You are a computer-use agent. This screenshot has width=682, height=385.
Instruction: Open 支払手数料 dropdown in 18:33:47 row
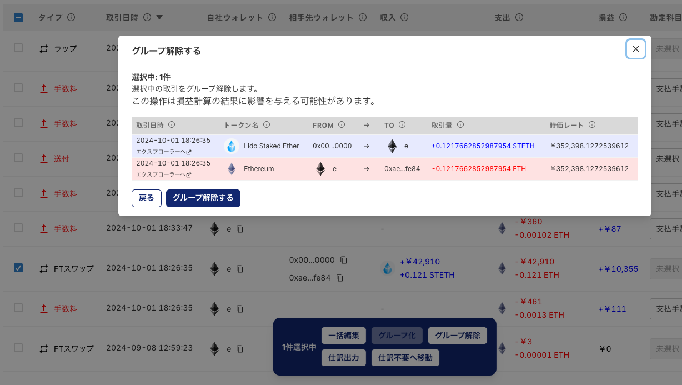(665, 228)
